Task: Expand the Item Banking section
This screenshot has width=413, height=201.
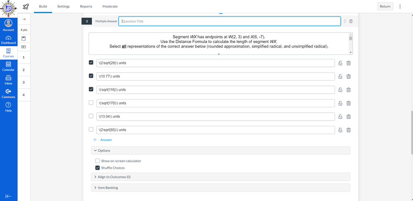Action: [107, 188]
